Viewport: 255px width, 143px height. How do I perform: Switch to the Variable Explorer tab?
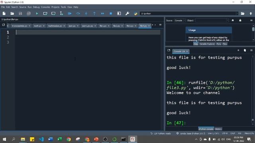click(x=207, y=44)
